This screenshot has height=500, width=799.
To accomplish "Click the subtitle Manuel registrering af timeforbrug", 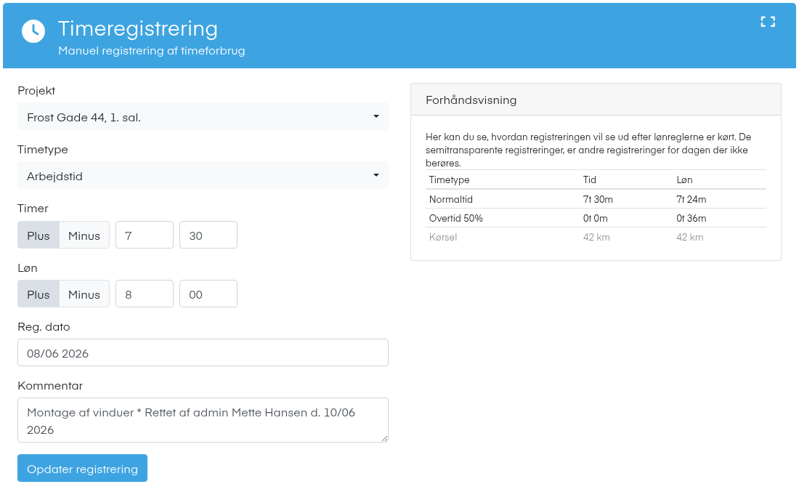I will point(151,50).
